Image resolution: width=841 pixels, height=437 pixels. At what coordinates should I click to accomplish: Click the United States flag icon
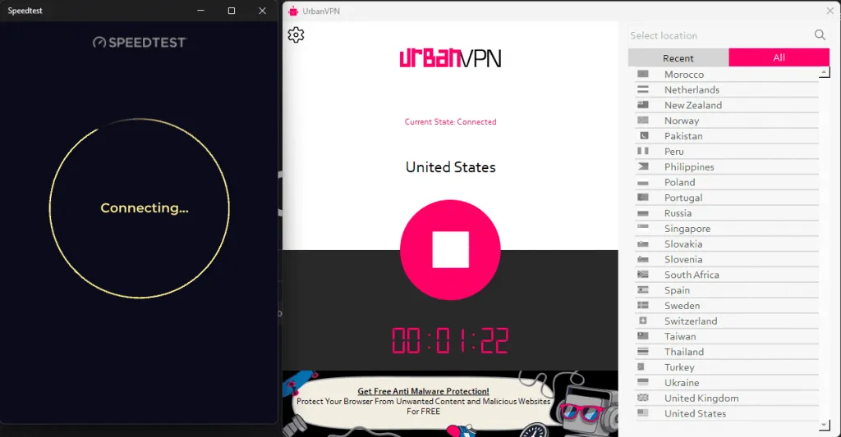(x=642, y=413)
